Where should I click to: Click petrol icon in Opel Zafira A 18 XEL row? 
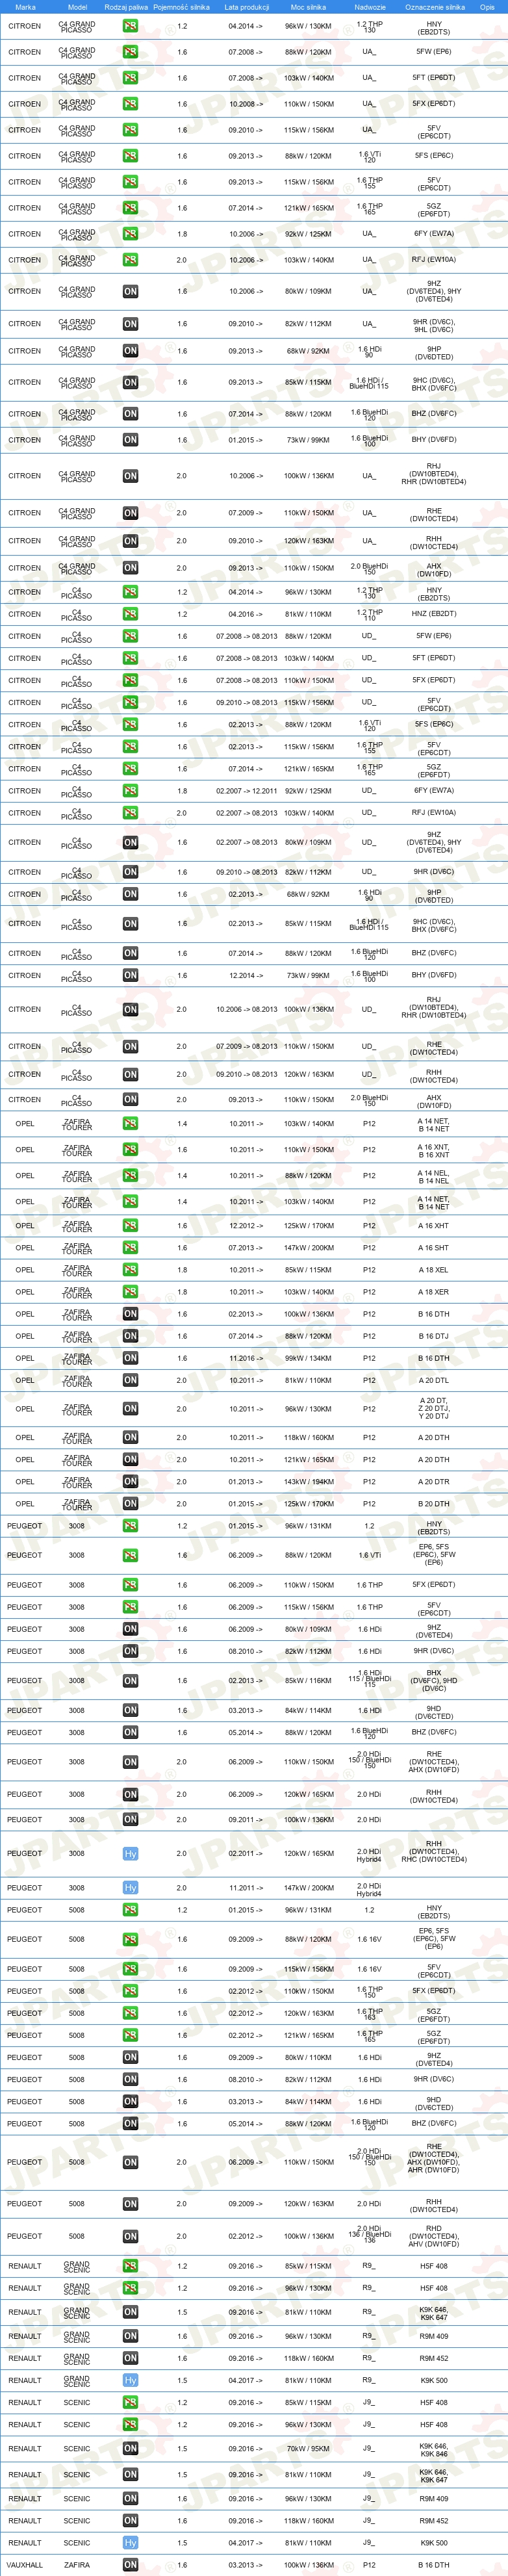click(130, 1270)
